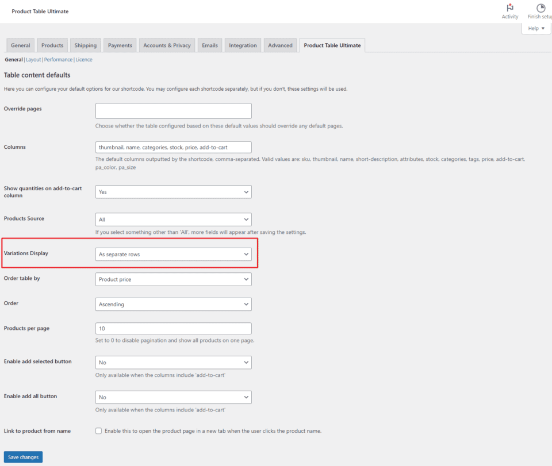Click the Finish setup clock icon

click(539, 8)
